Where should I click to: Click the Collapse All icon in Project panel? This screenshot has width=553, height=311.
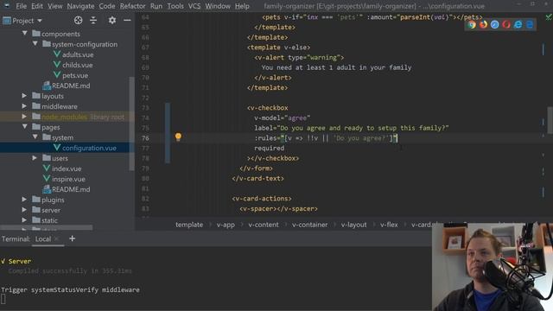tap(93, 21)
